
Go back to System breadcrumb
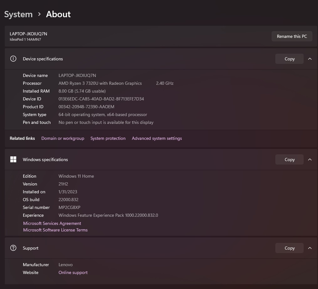tap(18, 14)
